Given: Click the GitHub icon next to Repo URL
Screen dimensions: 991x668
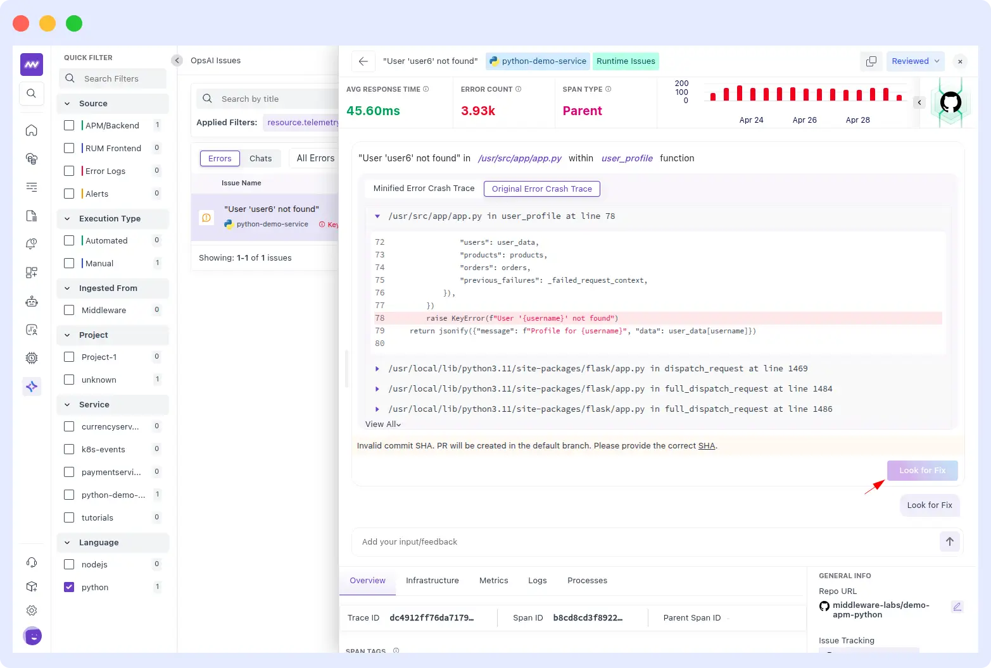Looking at the screenshot, I should click(x=824, y=606).
